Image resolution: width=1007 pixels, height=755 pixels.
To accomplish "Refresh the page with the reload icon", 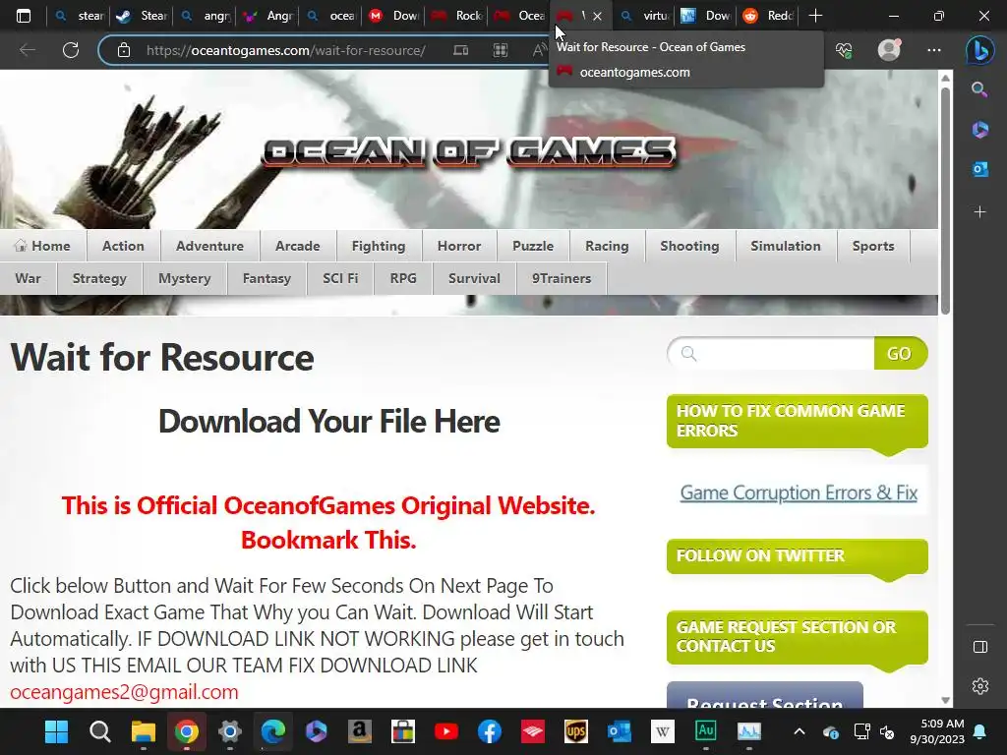I will point(71,50).
